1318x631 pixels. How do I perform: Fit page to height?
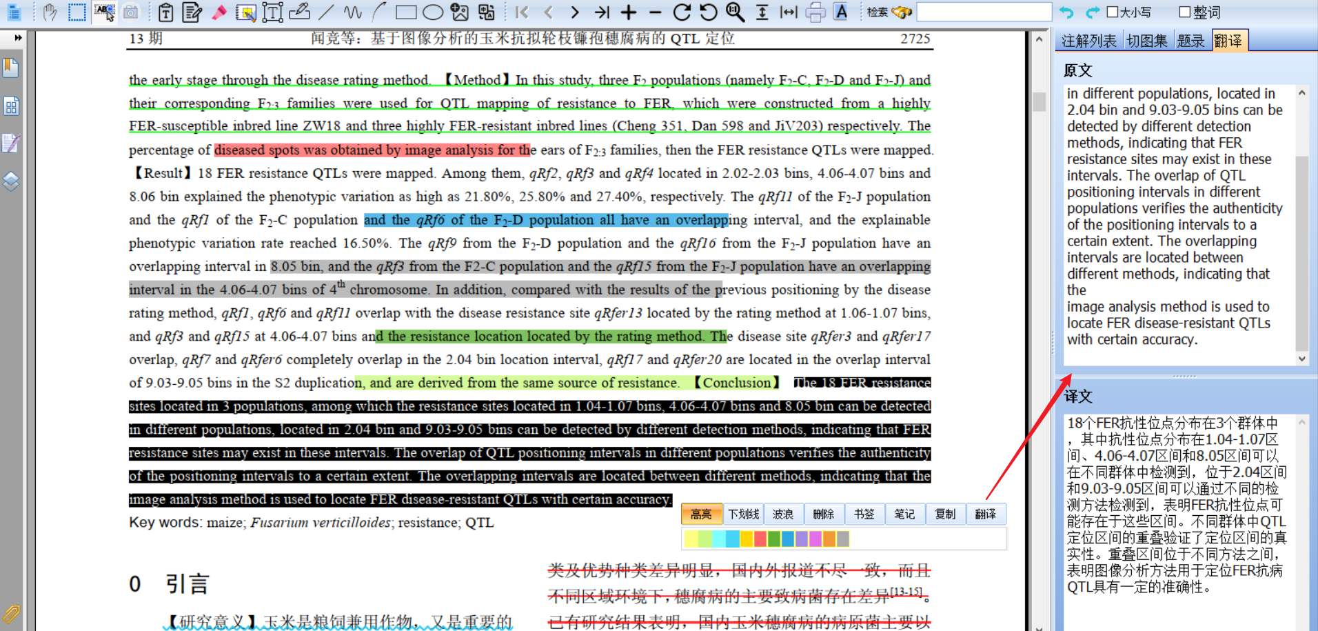click(x=762, y=12)
